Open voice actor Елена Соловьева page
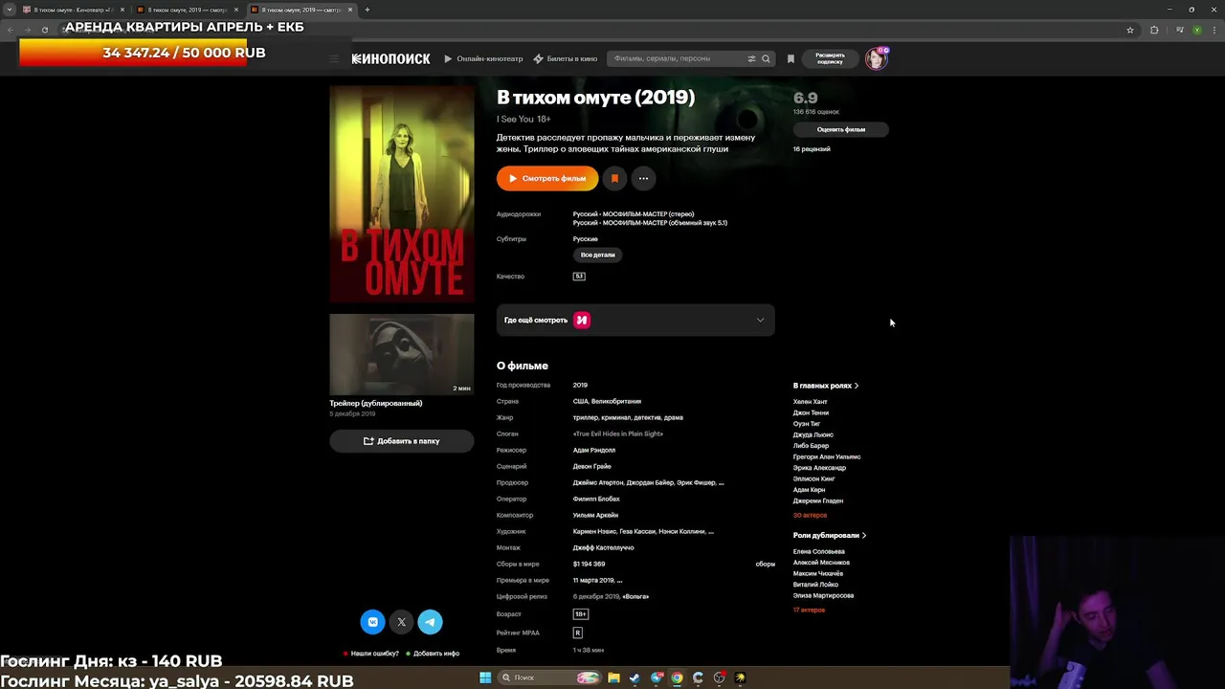Viewport: 1225px width, 689px height. [x=819, y=552]
